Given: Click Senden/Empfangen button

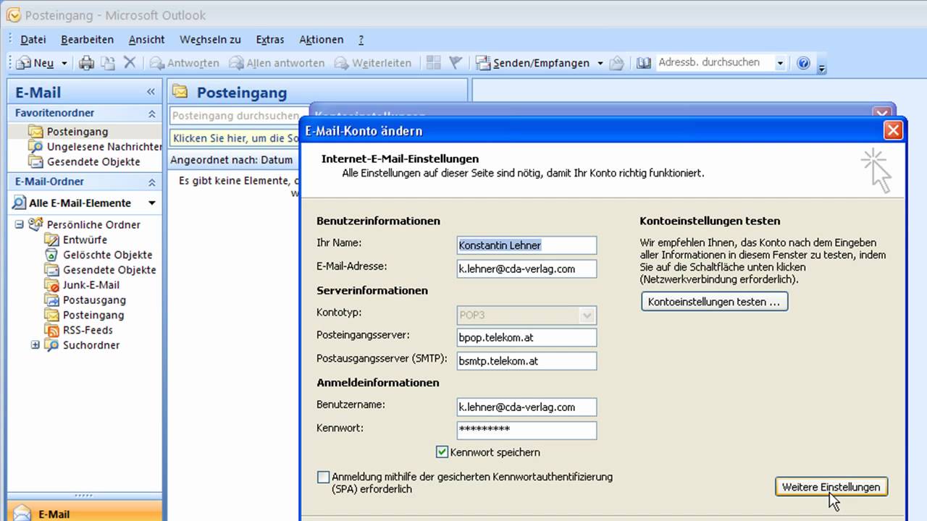Looking at the screenshot, I should click(533, 63).
